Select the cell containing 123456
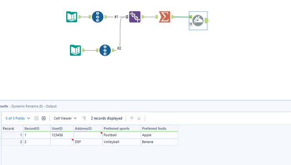Image resolution: width=291 pixels, height=165 pixels. tap(62, 135)
